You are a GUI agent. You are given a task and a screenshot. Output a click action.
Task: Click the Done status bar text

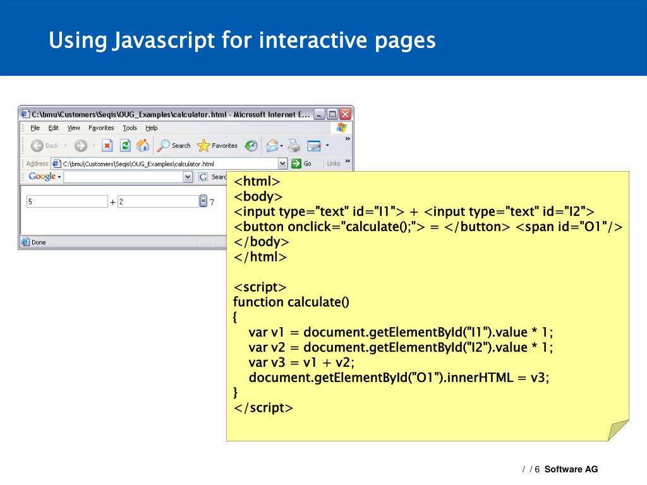click(x=39, y=242)
